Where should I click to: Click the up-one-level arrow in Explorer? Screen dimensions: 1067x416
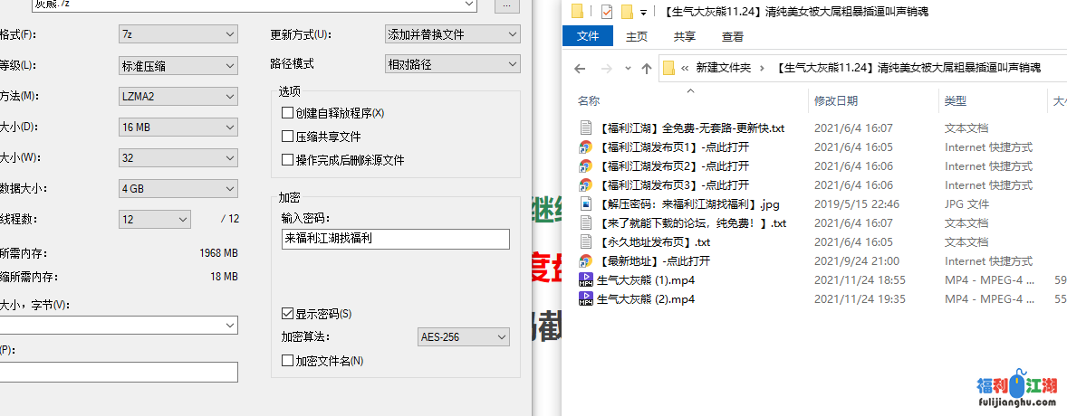pyautogui.click(x=646, y=69)
